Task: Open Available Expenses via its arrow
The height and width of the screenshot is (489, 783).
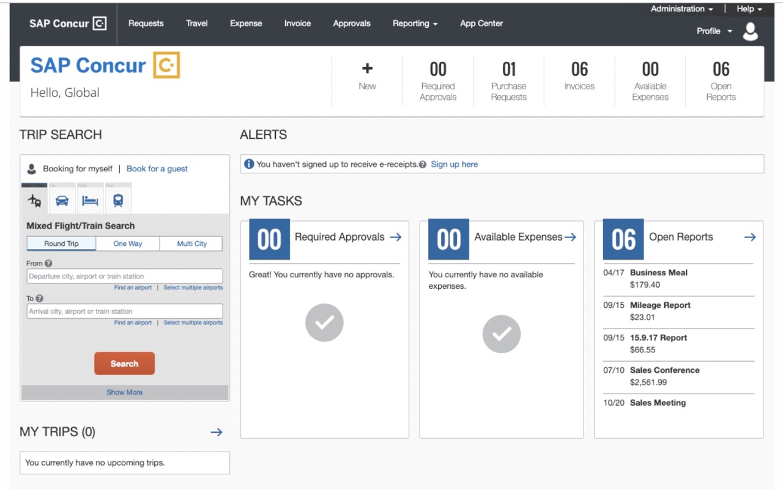Action: coord(570,237)
